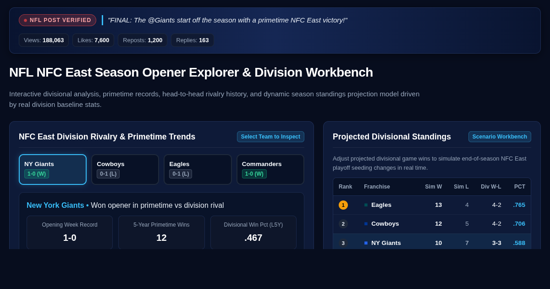Click the 1-0 (W) badge on NY Giants
Viewport: 550px width, 289px height.
(x=37, y=174)
